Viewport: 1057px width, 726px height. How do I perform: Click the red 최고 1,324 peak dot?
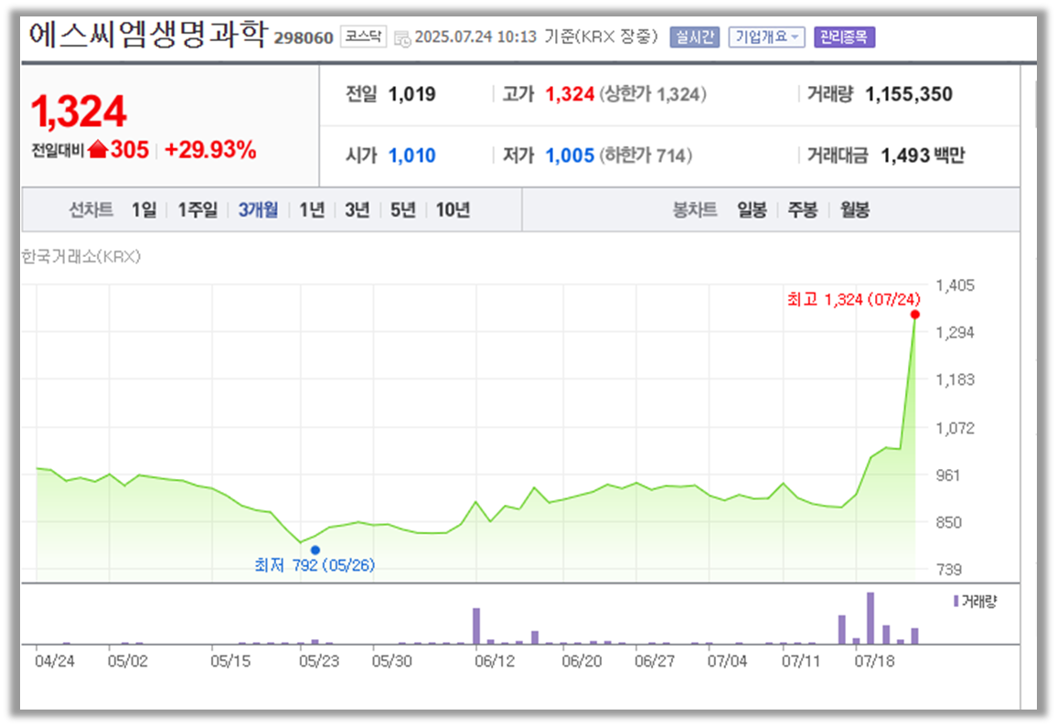(914, 315)
